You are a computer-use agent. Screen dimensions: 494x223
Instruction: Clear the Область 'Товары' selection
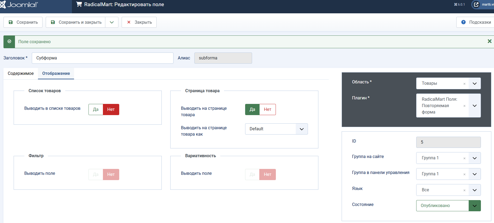tap(464, 84)
